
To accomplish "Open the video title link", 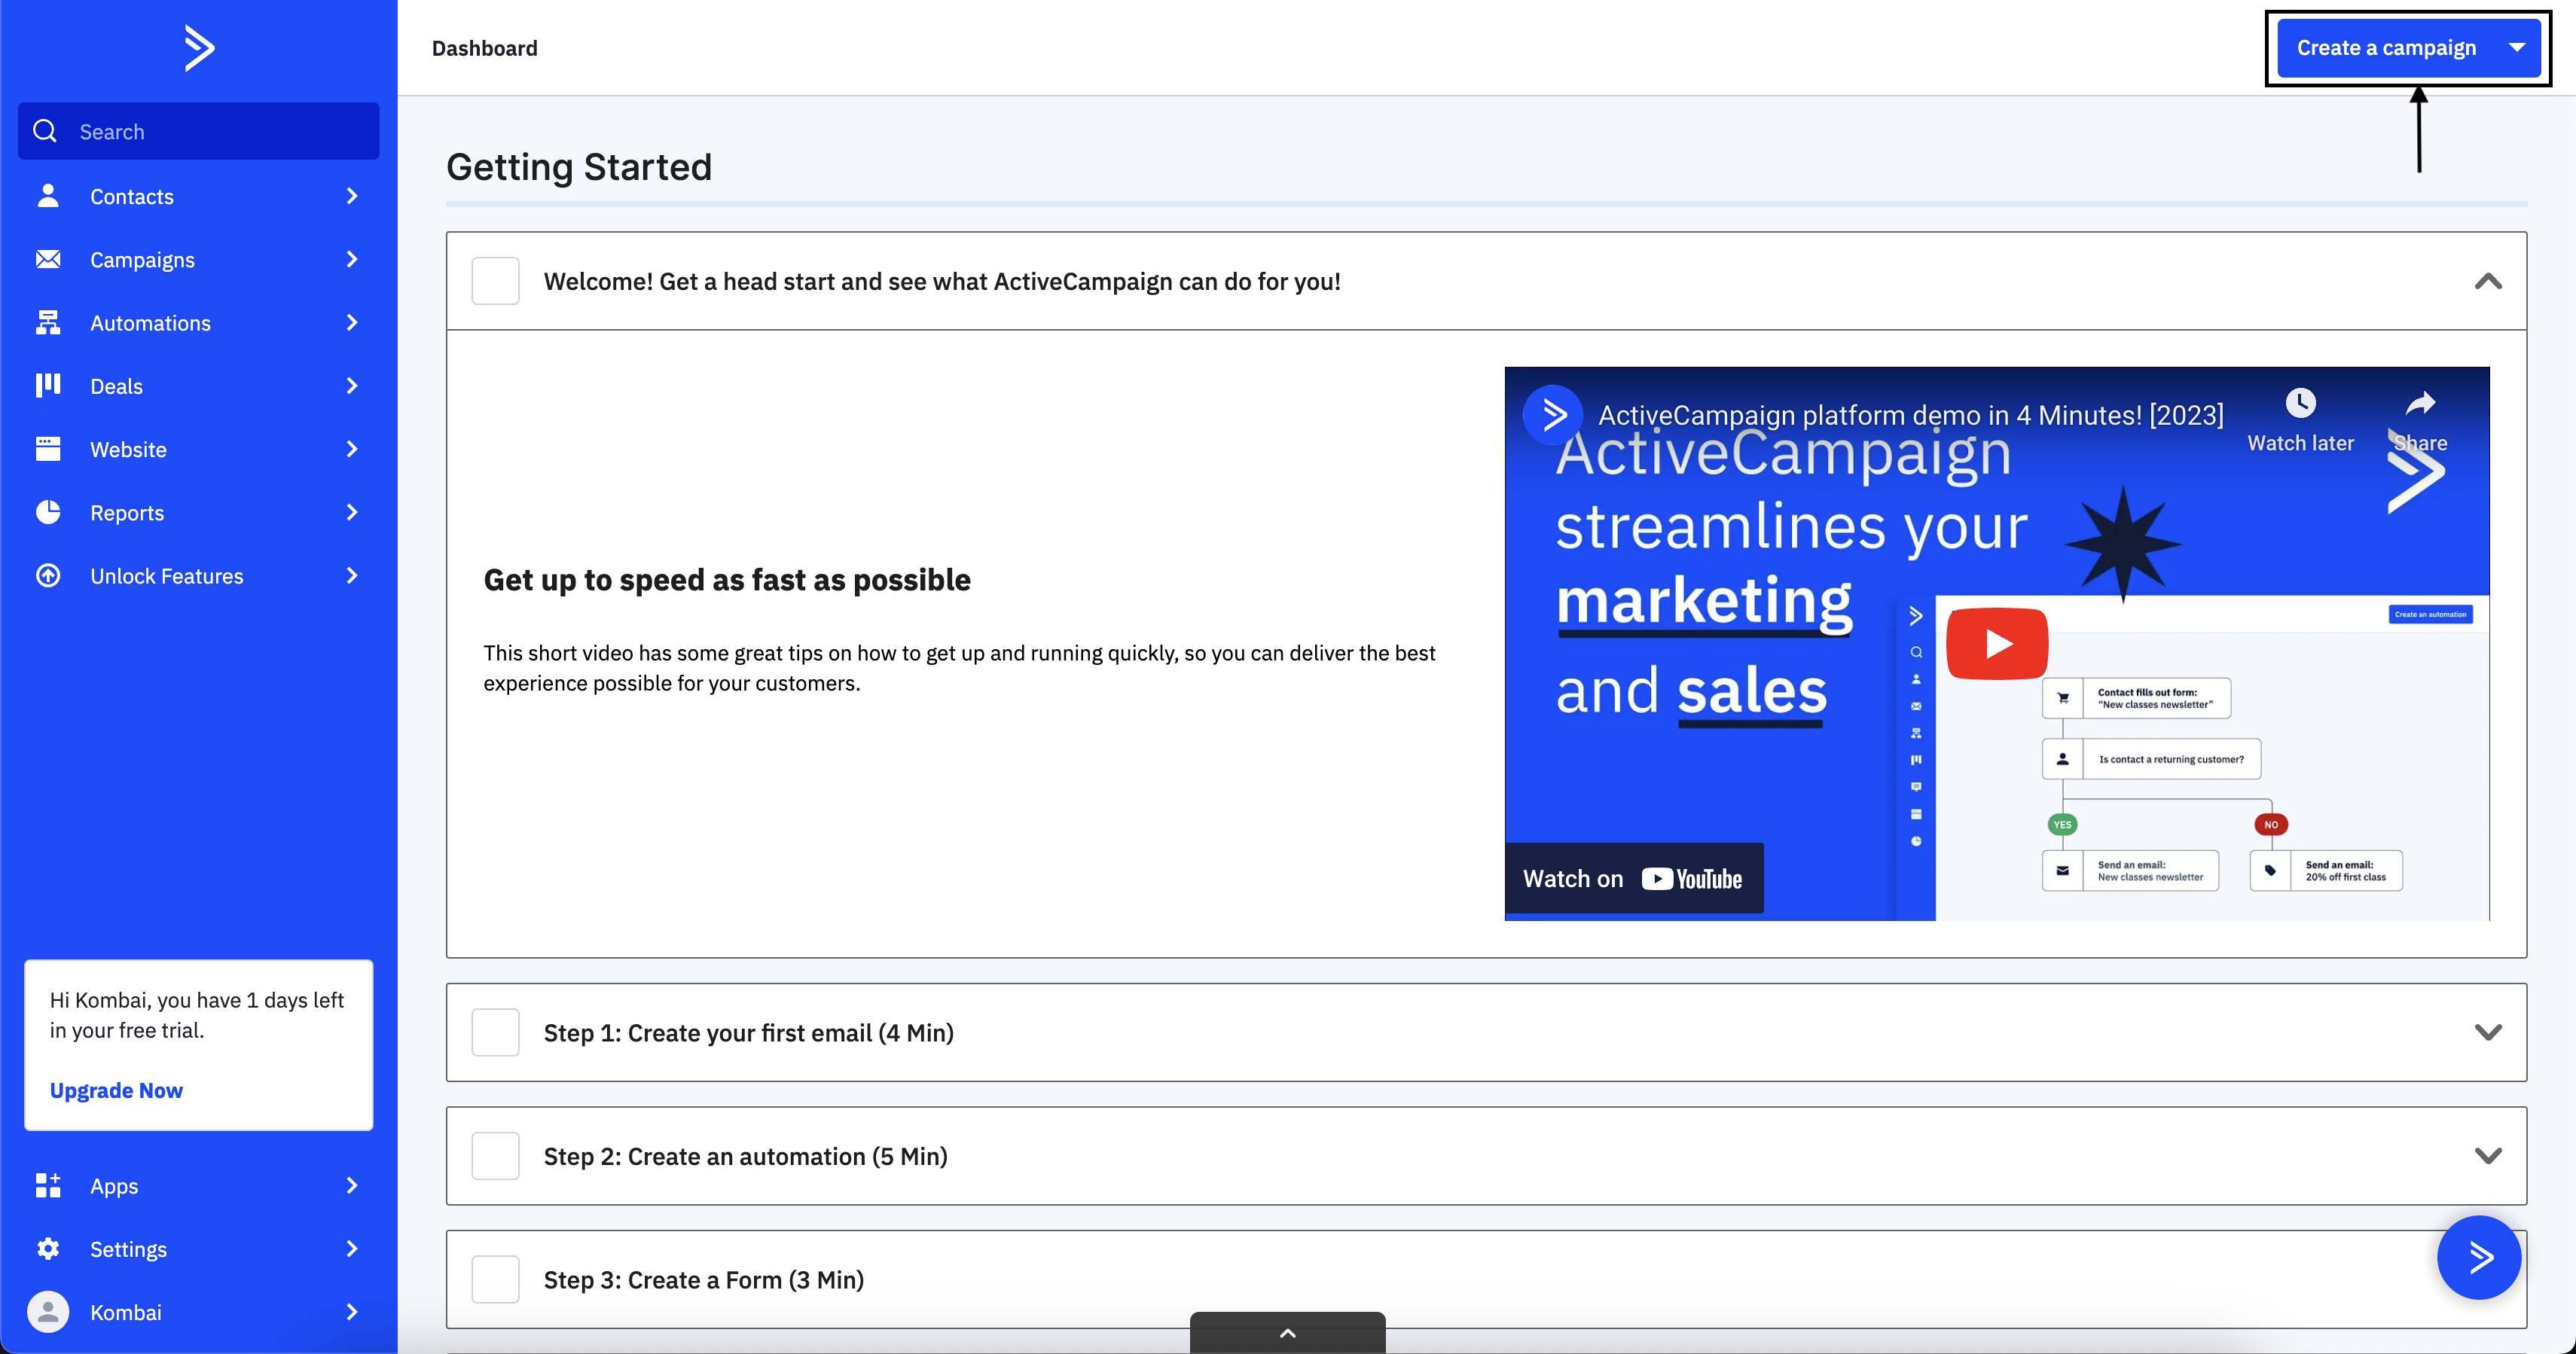I will click(x=1910, y=414).
